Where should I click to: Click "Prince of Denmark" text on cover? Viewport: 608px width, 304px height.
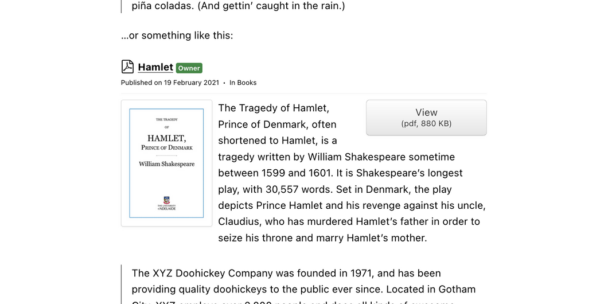coord(167,148)
